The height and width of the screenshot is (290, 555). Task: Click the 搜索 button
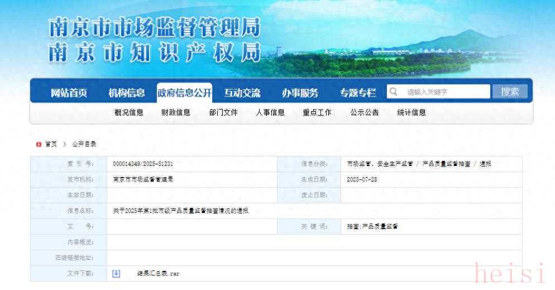coord(509,92)
